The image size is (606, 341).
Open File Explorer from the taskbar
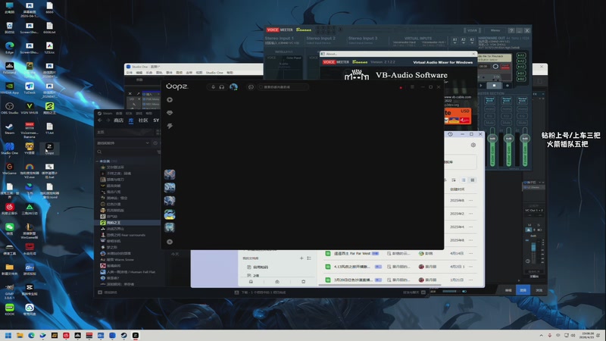20,335
